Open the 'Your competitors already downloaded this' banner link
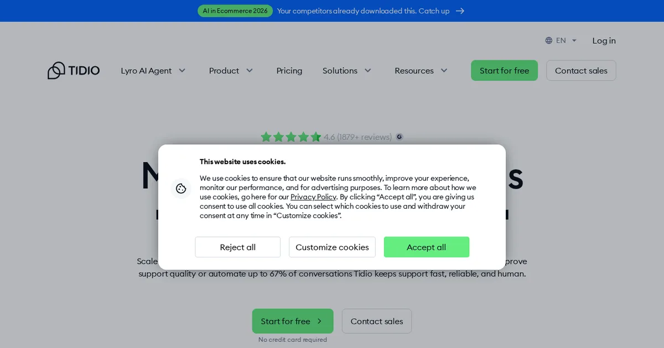The height and width of the screenshot is (348, 664). pyautogui.click(x=363, y=10)
